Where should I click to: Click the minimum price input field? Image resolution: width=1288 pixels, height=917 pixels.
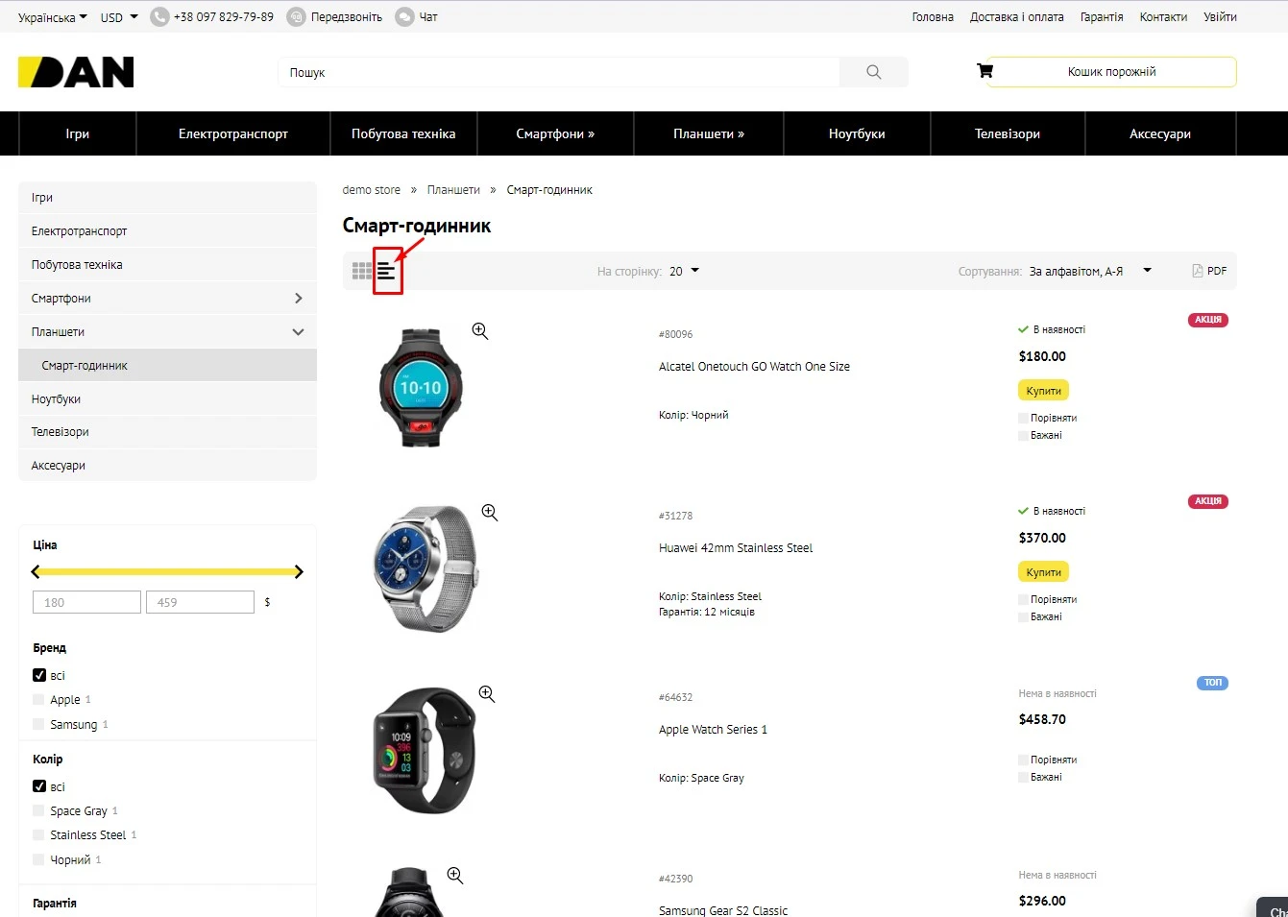86,602
